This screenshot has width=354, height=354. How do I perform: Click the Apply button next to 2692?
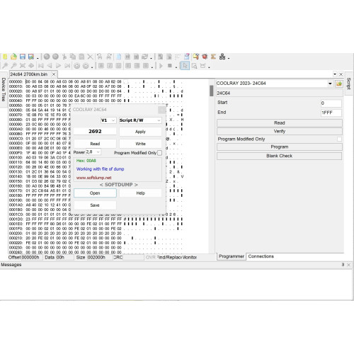point(140,132)
